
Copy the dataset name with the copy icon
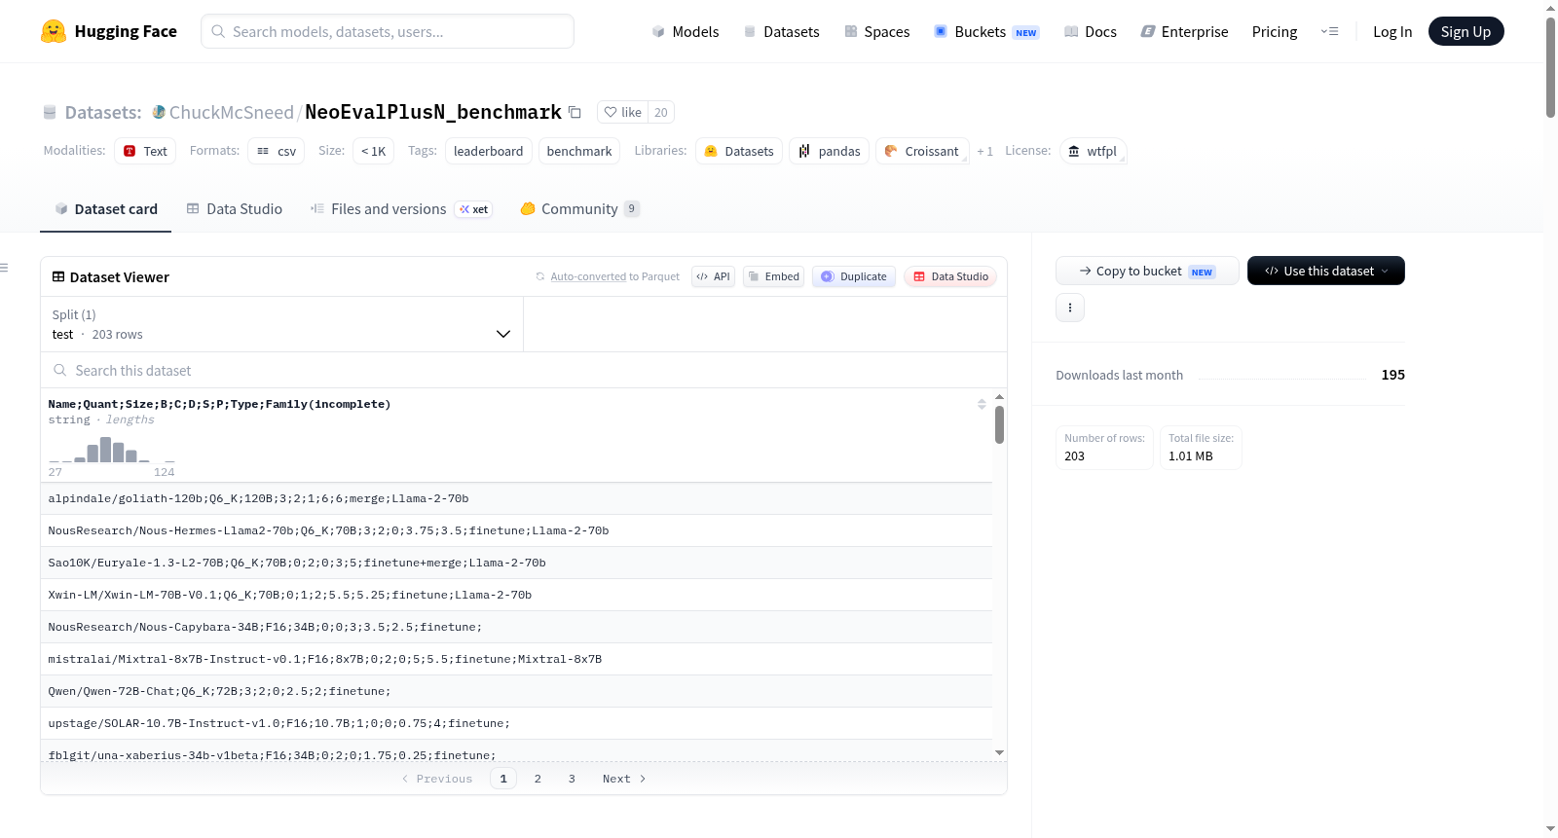click(x=575, y=112)
